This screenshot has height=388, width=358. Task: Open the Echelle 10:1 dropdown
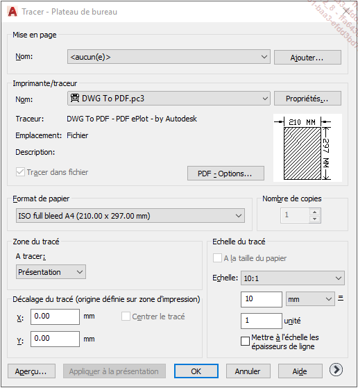[x=293, y=278]
